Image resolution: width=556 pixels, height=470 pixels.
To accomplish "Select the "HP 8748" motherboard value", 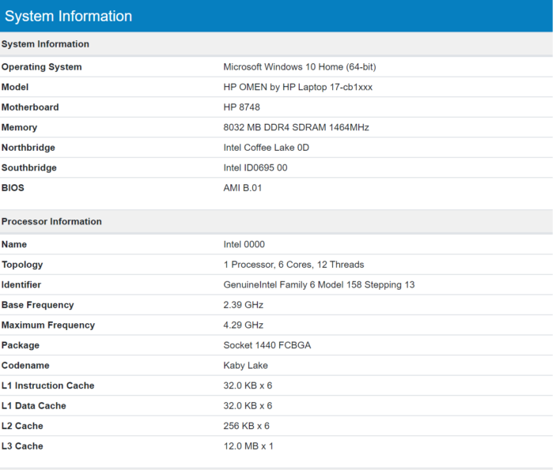I will tap(241, 107).
